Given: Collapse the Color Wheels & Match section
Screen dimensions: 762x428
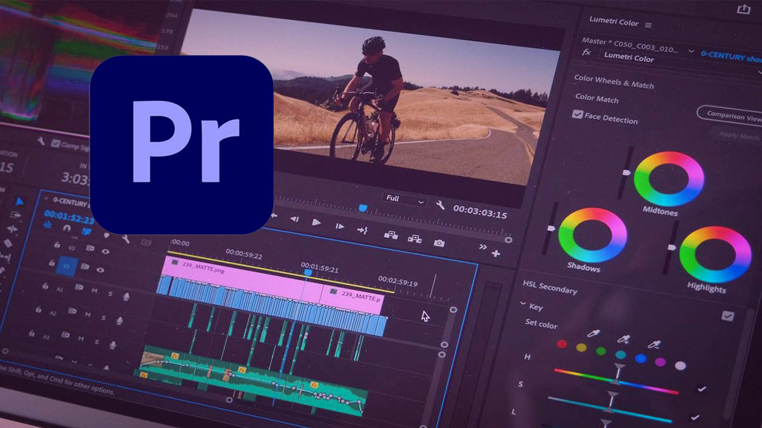Looking at the screenshot, I should 613,82.
